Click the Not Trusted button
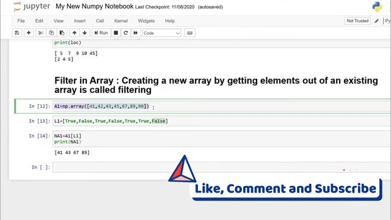The image size is (391, 220). (x=357, y=21)
